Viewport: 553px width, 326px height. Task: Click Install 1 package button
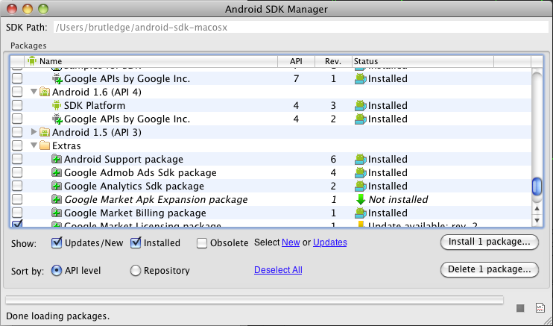point(490,242)
